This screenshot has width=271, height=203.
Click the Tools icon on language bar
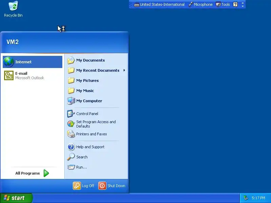pos(218,4)
